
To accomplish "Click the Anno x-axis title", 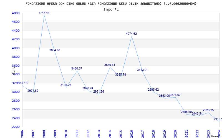I will [215, 136].
